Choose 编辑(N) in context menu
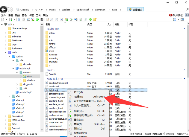The width and height of the screenshot is (189, 137). click(88, 97)
